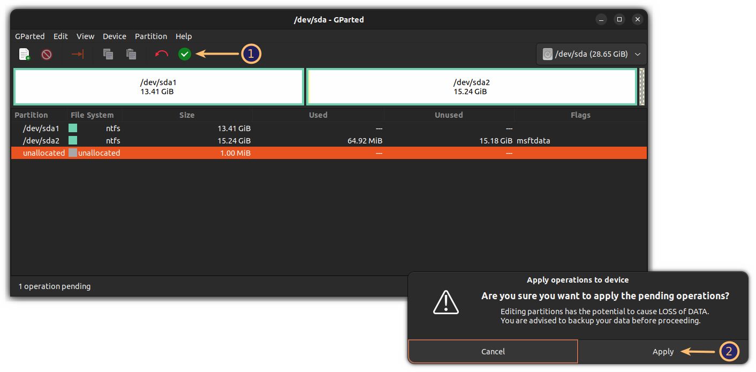Viewport: 756px width, 372px height.
Task: Open the Device menu
Action: (x=114, y=36)
